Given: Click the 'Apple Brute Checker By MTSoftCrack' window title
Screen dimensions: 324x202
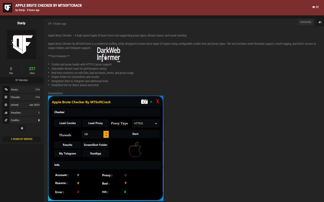Looking at the screenshot, I should [x=81, y=102].
